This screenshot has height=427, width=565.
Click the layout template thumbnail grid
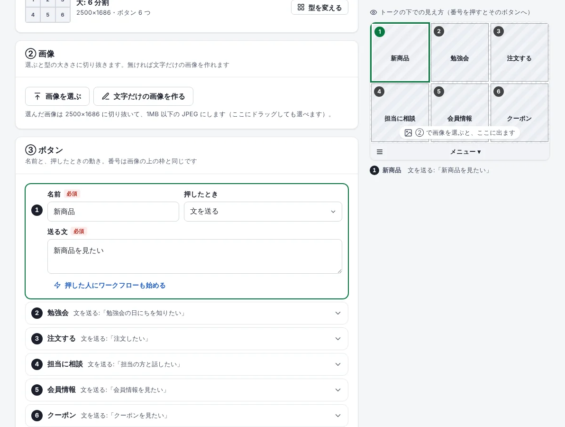[47, 11]
